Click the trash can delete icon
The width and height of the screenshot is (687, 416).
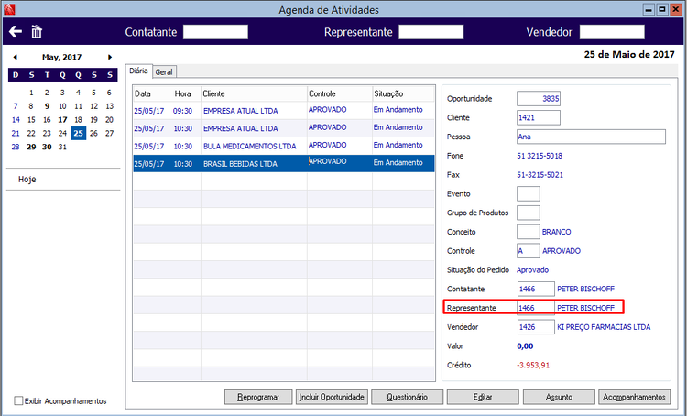37,31
